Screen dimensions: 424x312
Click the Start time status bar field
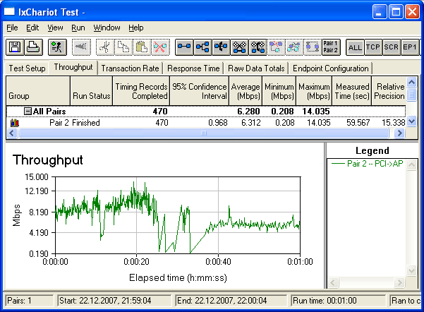(x=114, y=301)
